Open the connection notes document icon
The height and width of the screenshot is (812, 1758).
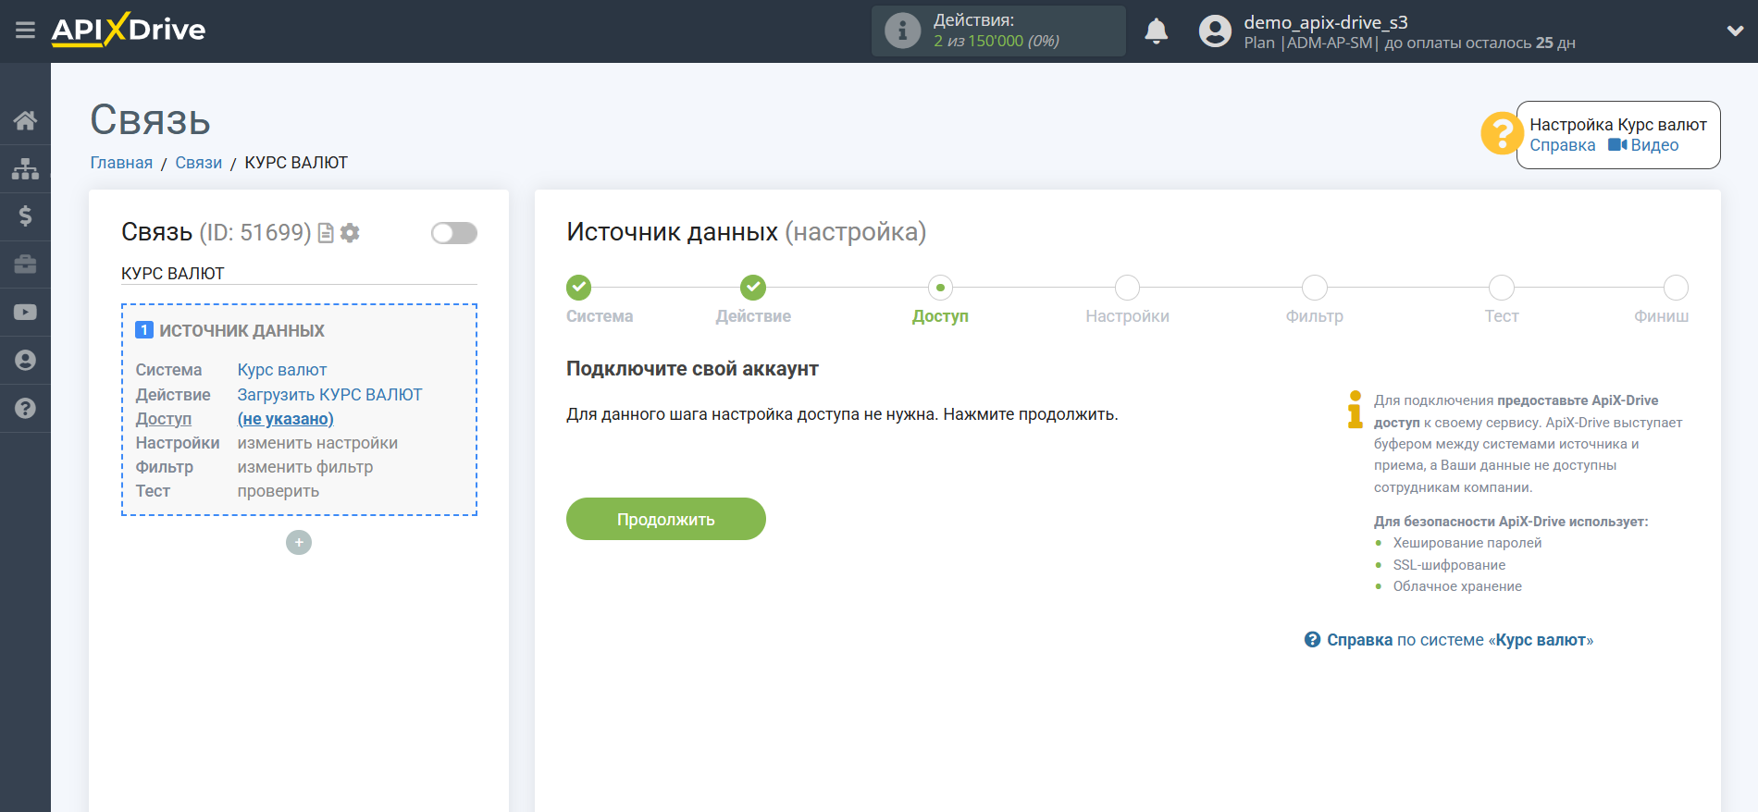326,233
